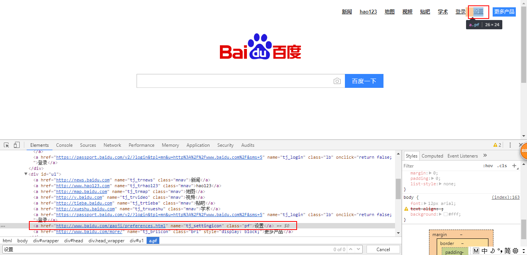527x255 pixels.
Task: Show more Styles sidebar tabs chevron
Action: pyautogui.click(x=485, y=156)
